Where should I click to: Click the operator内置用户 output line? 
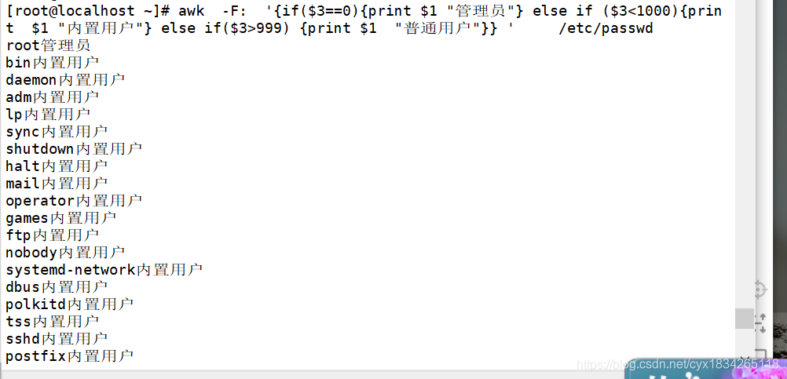point(74,201)
